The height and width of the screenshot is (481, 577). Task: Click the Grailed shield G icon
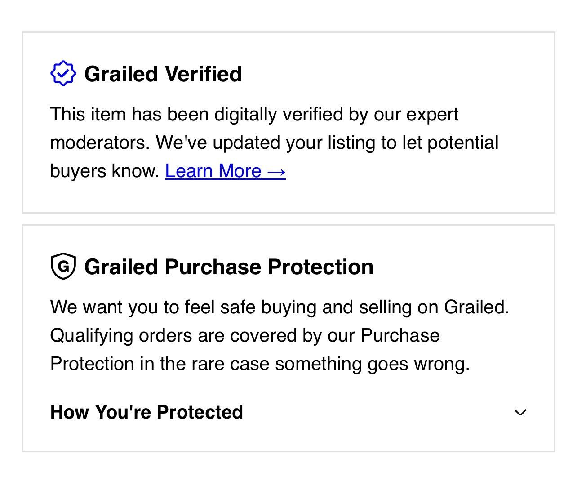tap(63, 266)
